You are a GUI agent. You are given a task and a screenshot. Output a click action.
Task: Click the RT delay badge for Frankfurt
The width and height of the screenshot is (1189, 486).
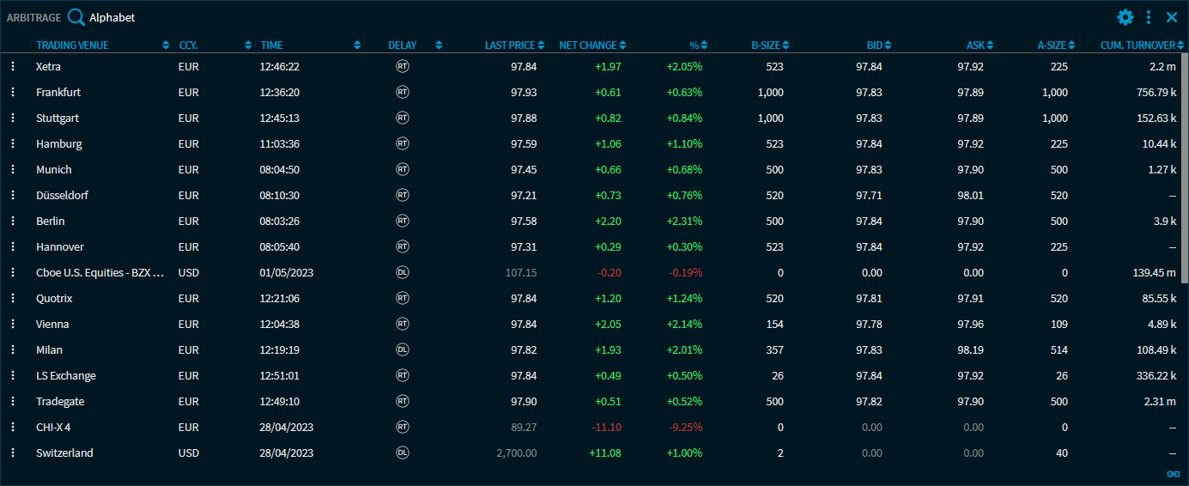click(x=402, y=92)
